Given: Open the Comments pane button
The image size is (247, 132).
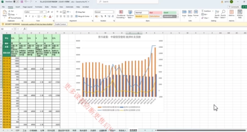Looking at the screenshot, I should point(234,7).
